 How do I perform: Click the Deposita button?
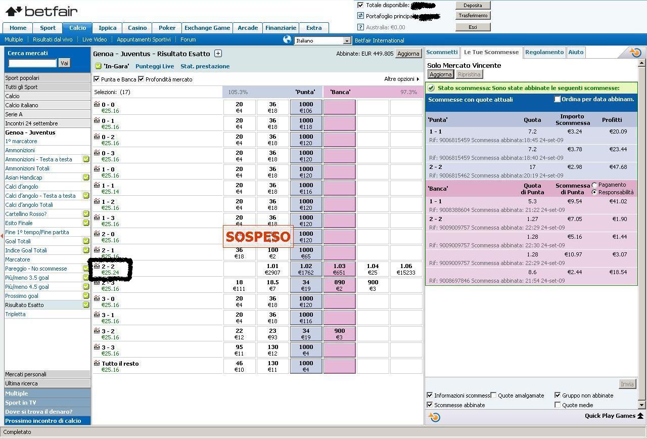[x=473, y=6]
